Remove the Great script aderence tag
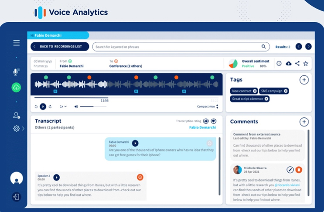This screenshot has width=324, height=212. [x=266, y=99]
